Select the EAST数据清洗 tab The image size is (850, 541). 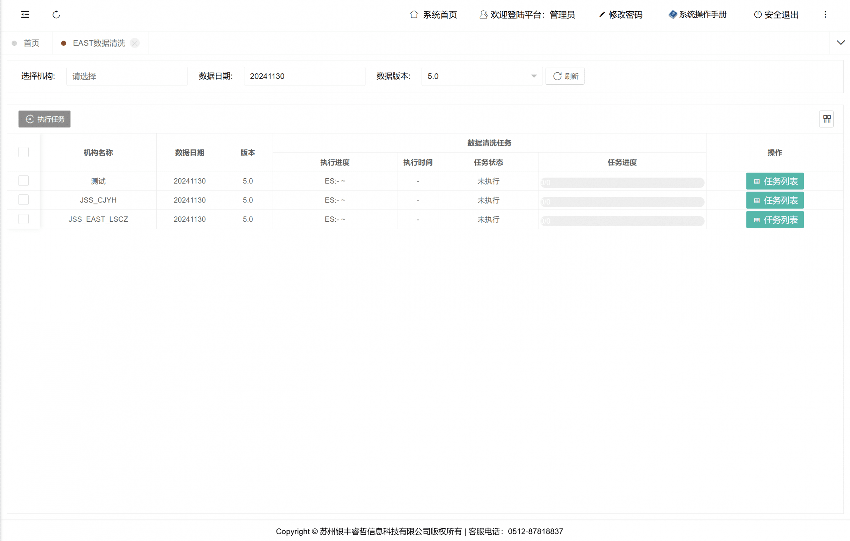[99, 43]
